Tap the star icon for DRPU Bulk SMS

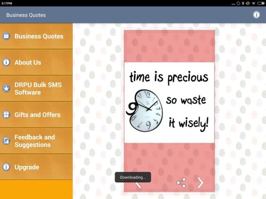coord(6,88)
